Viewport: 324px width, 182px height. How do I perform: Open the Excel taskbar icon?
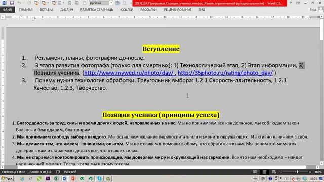click(56, 178)
